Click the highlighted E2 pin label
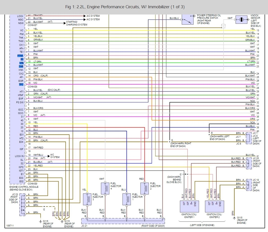The width and height of the screenshot is (268, 232). coord(22,59)
